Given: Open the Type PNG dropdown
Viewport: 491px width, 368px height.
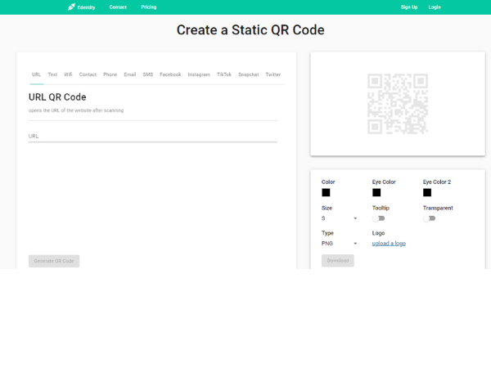Looking at the screenshot, I should pyautogui.click(x=340, y=244).
